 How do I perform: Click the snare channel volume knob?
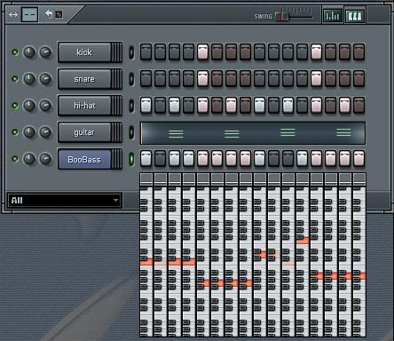[45, 79]
